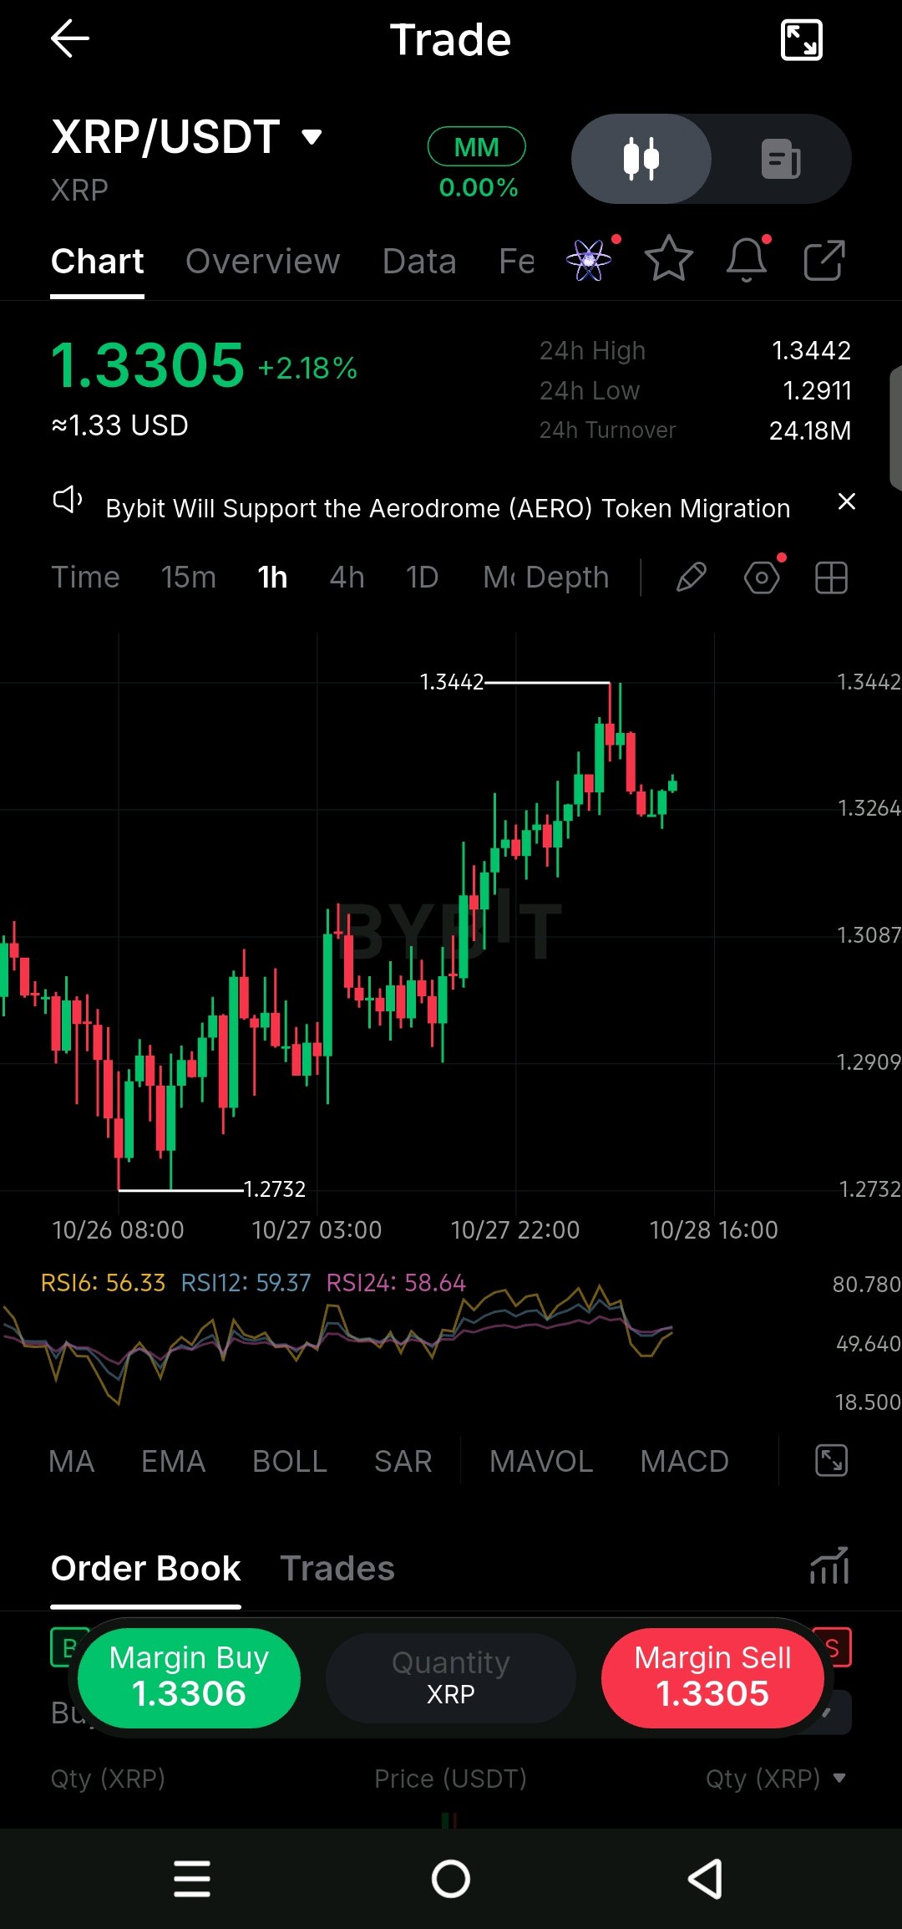Open the chart drawing pencil tool
This screenshot has width=902, height=1929.
[692, 578]
